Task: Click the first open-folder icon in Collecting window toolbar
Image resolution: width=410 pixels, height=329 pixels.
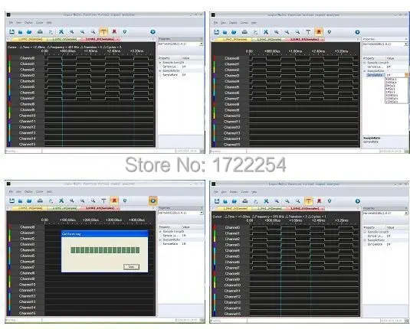Action: point(21,200)
